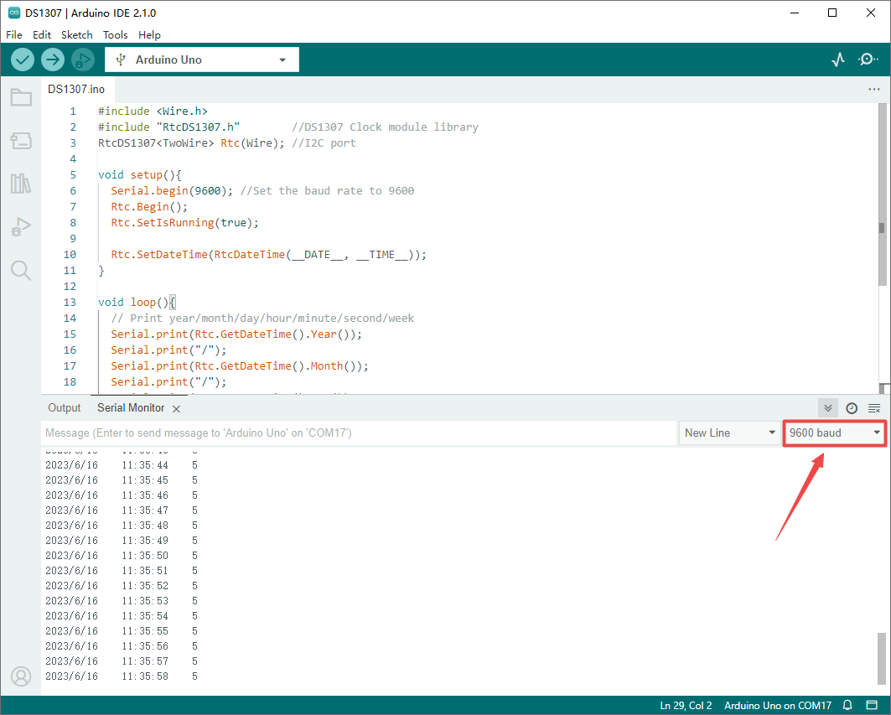This screenshot has width=891, height=715.
Task: Toggle timestamp display in the Serial Monitor
Action: [x=852, y=408]
